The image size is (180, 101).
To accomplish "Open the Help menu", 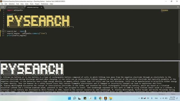I will coord(51,4).
